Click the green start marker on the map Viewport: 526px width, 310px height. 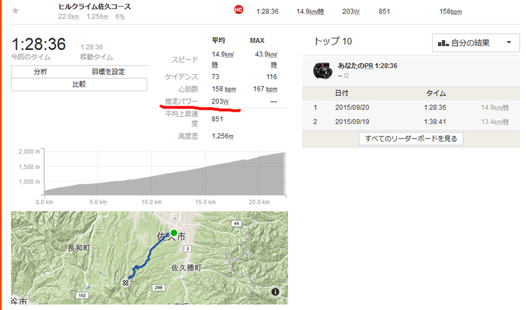174,232
